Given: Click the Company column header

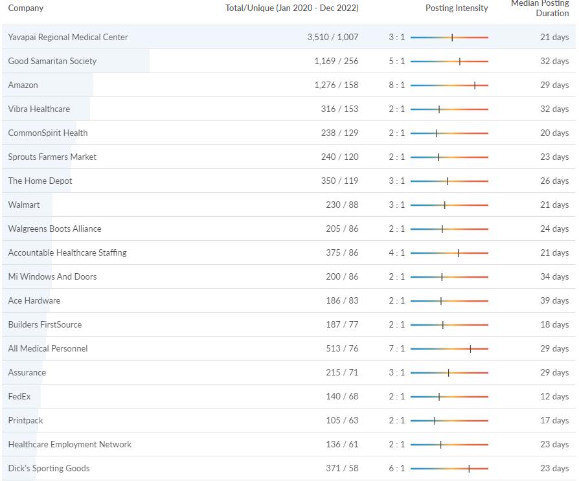Looking at the screenshot, I should coord(26,8).
